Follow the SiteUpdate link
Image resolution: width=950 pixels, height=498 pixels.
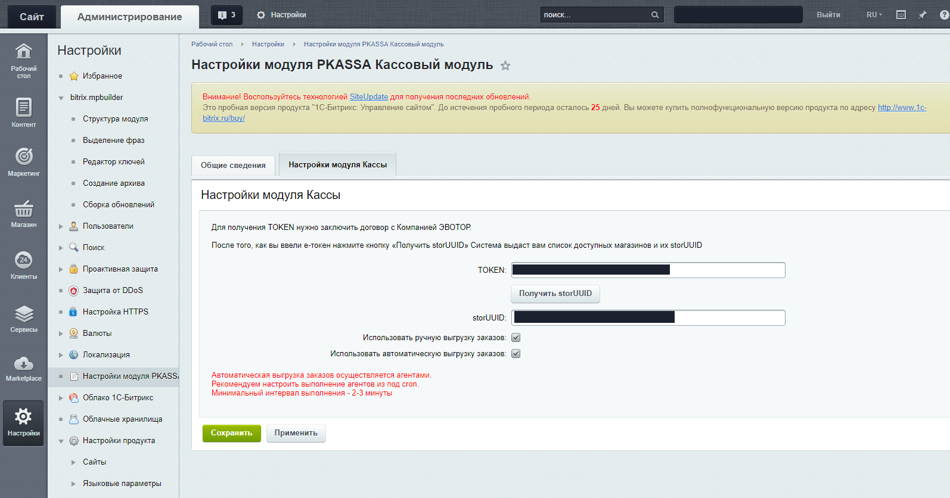369,97
